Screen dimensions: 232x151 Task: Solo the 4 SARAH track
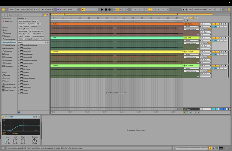222,66
